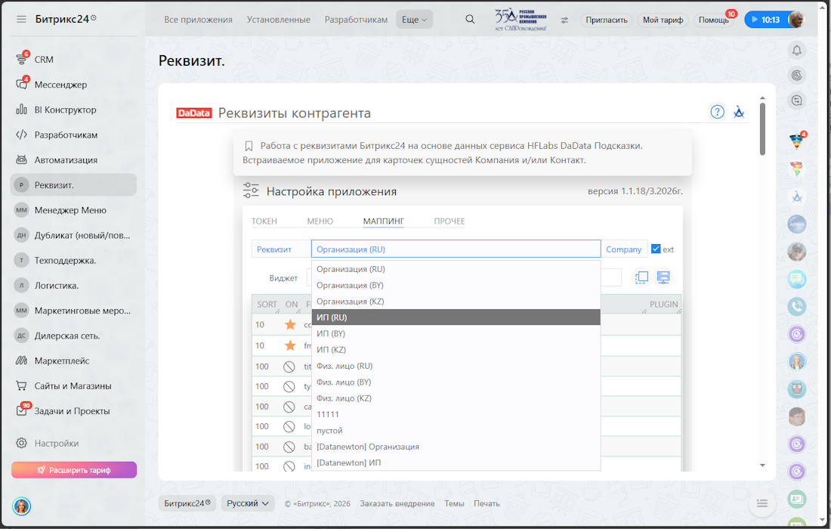831x529 pixels.
Task: Click the app panel vertical scrollbar thumb
Action: click(762, 128)
